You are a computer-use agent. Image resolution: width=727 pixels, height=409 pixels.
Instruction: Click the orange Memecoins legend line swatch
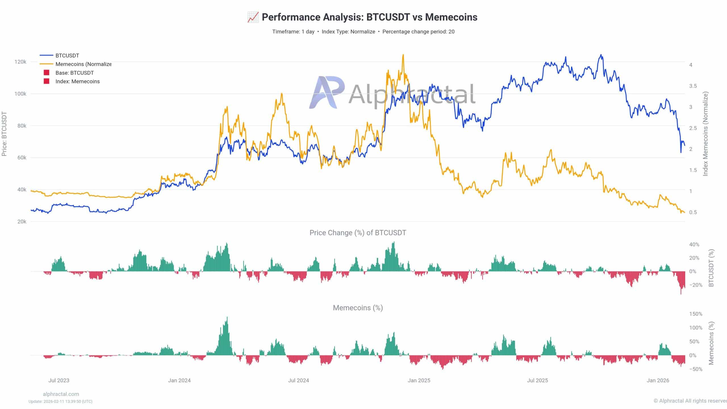coord(46,64)
